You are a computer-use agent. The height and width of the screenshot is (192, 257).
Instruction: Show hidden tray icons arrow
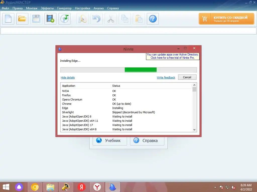click(x=215, y=187)
